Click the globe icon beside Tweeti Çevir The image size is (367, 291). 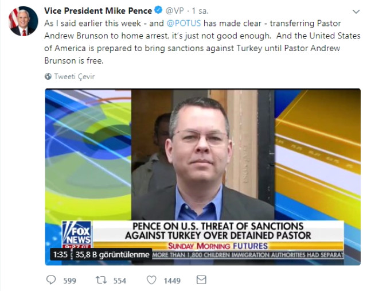(x=48, y=76)
